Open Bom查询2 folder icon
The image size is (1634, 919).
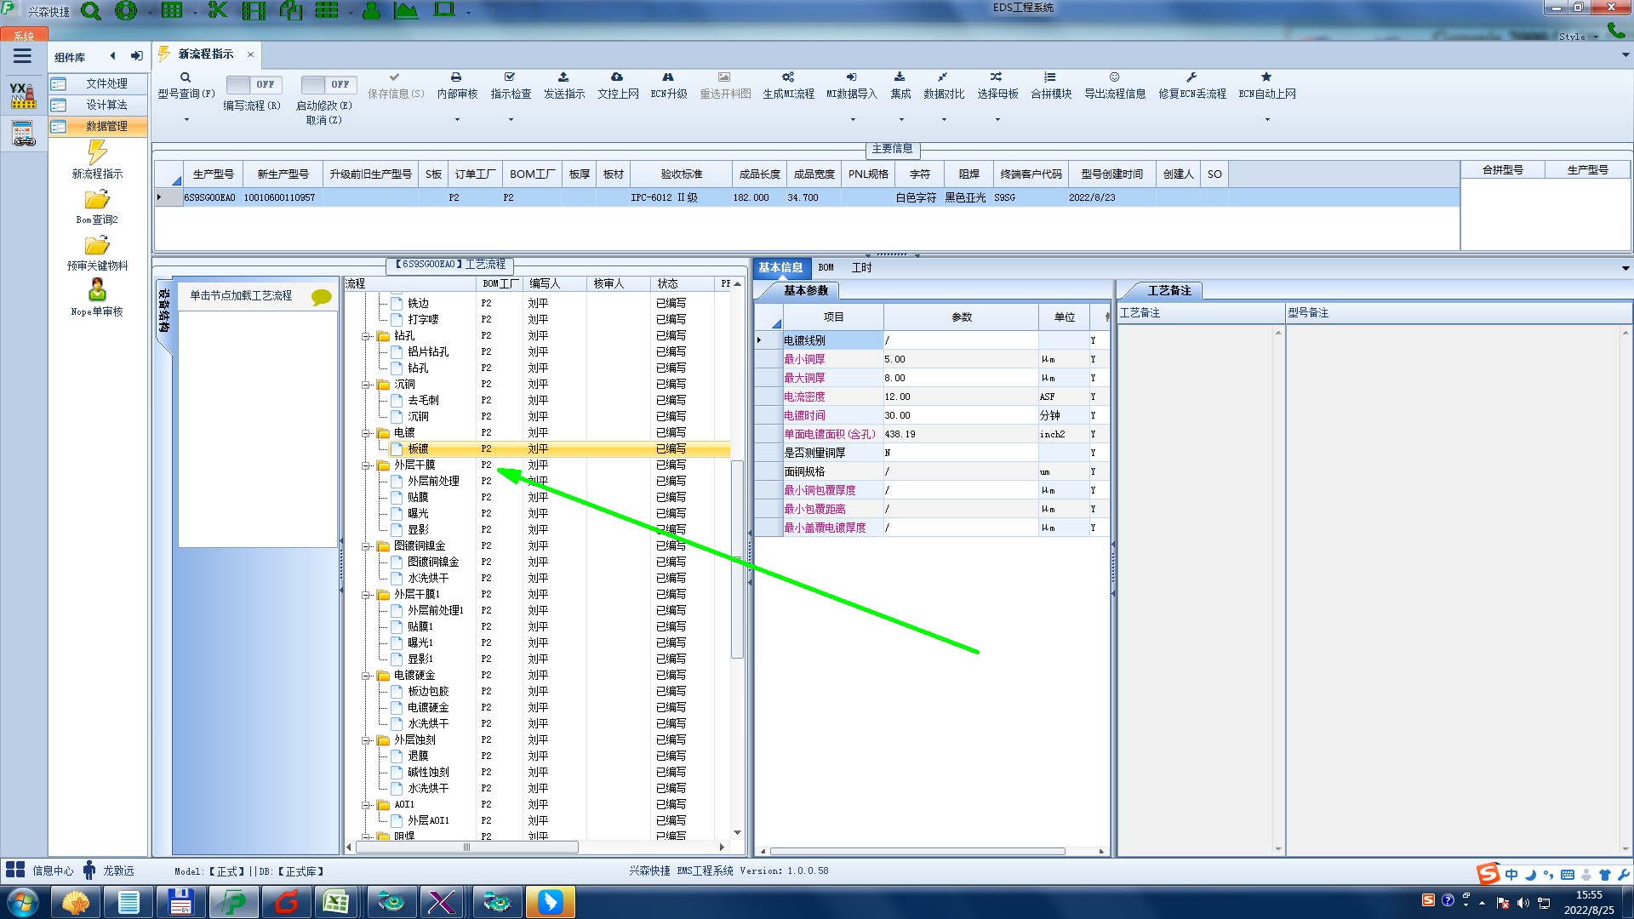coord(97,200)
